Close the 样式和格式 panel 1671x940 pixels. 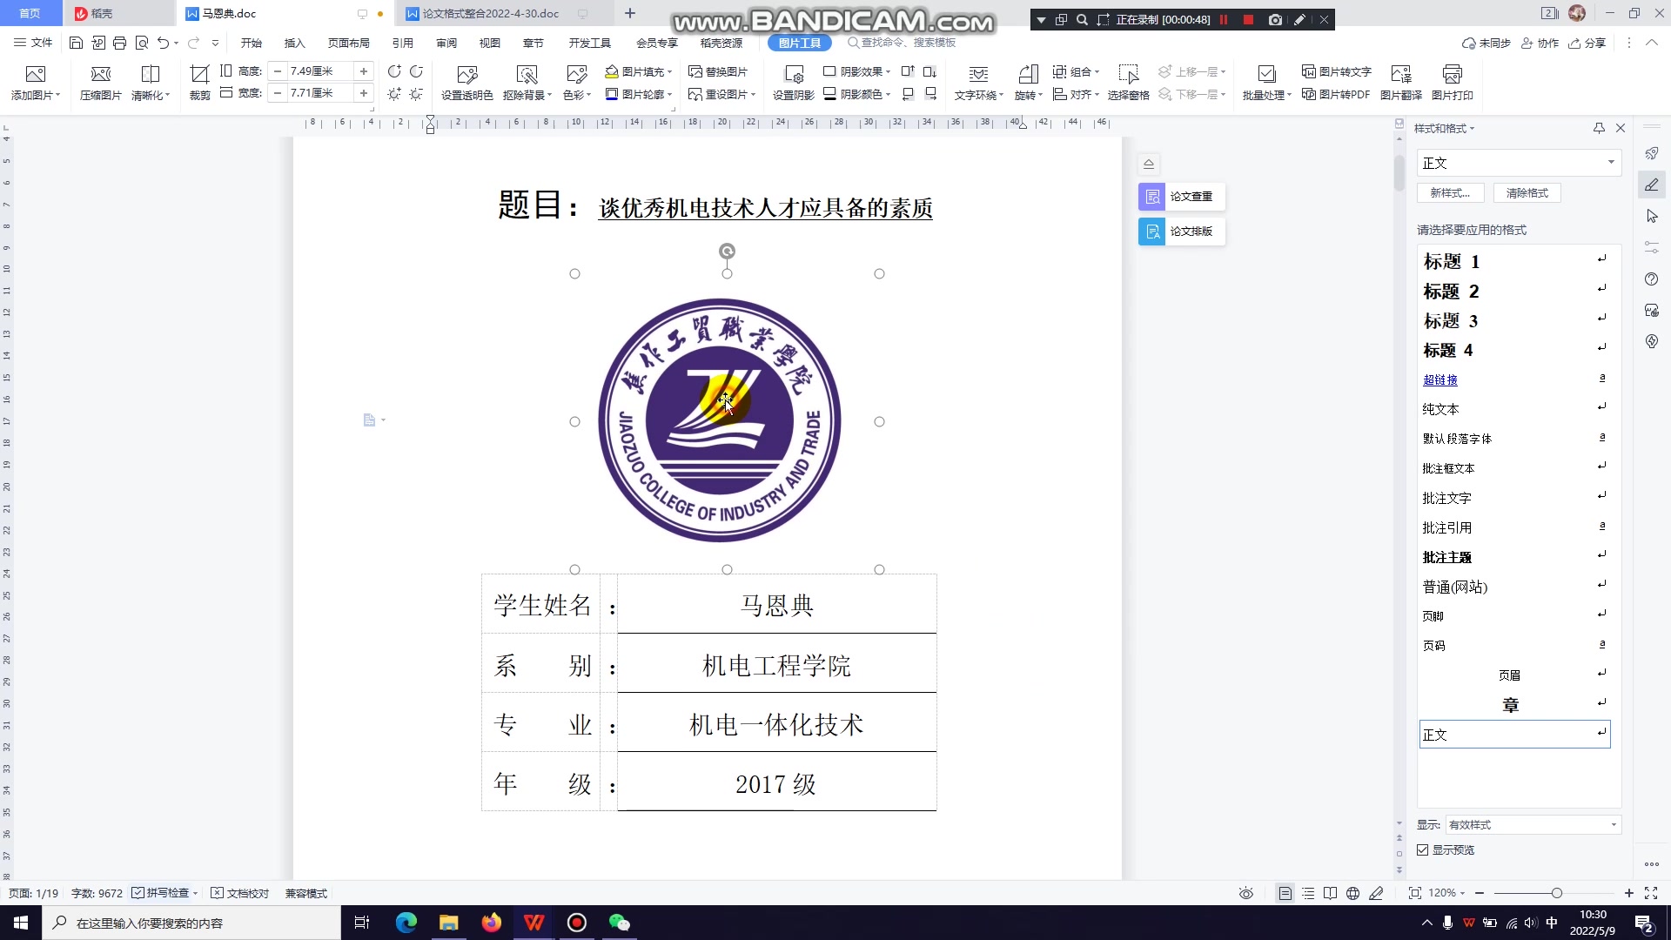(1621, 128)
